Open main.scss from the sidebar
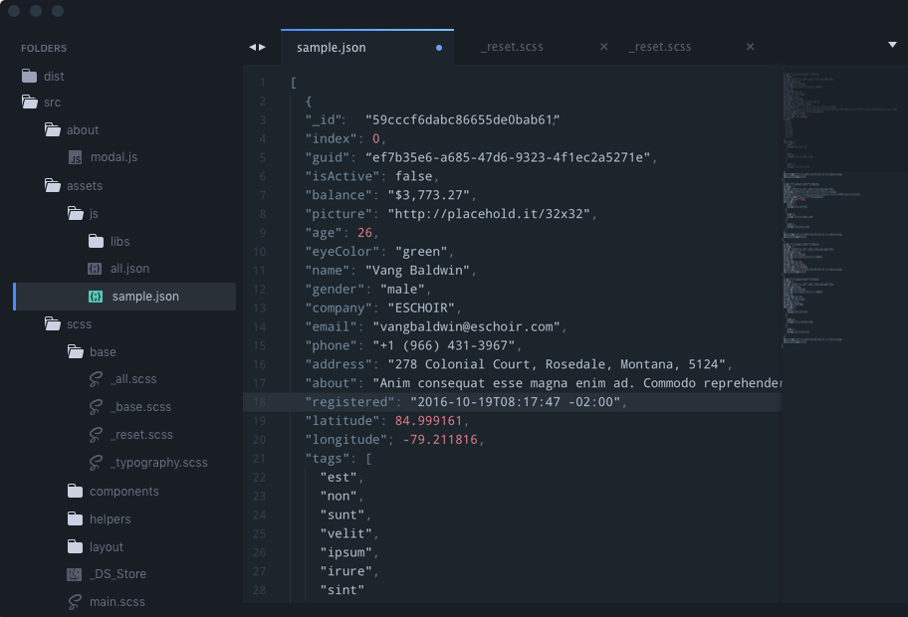This screenshot has width=908, height=617. (x=116, y=602)
